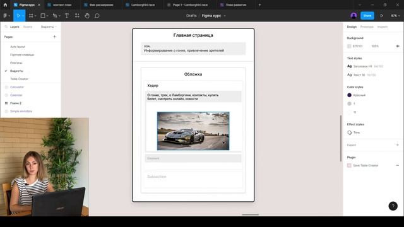Click the gray color style named 1
The width and height of the screenshot is (404, 227).
(349, 103)
